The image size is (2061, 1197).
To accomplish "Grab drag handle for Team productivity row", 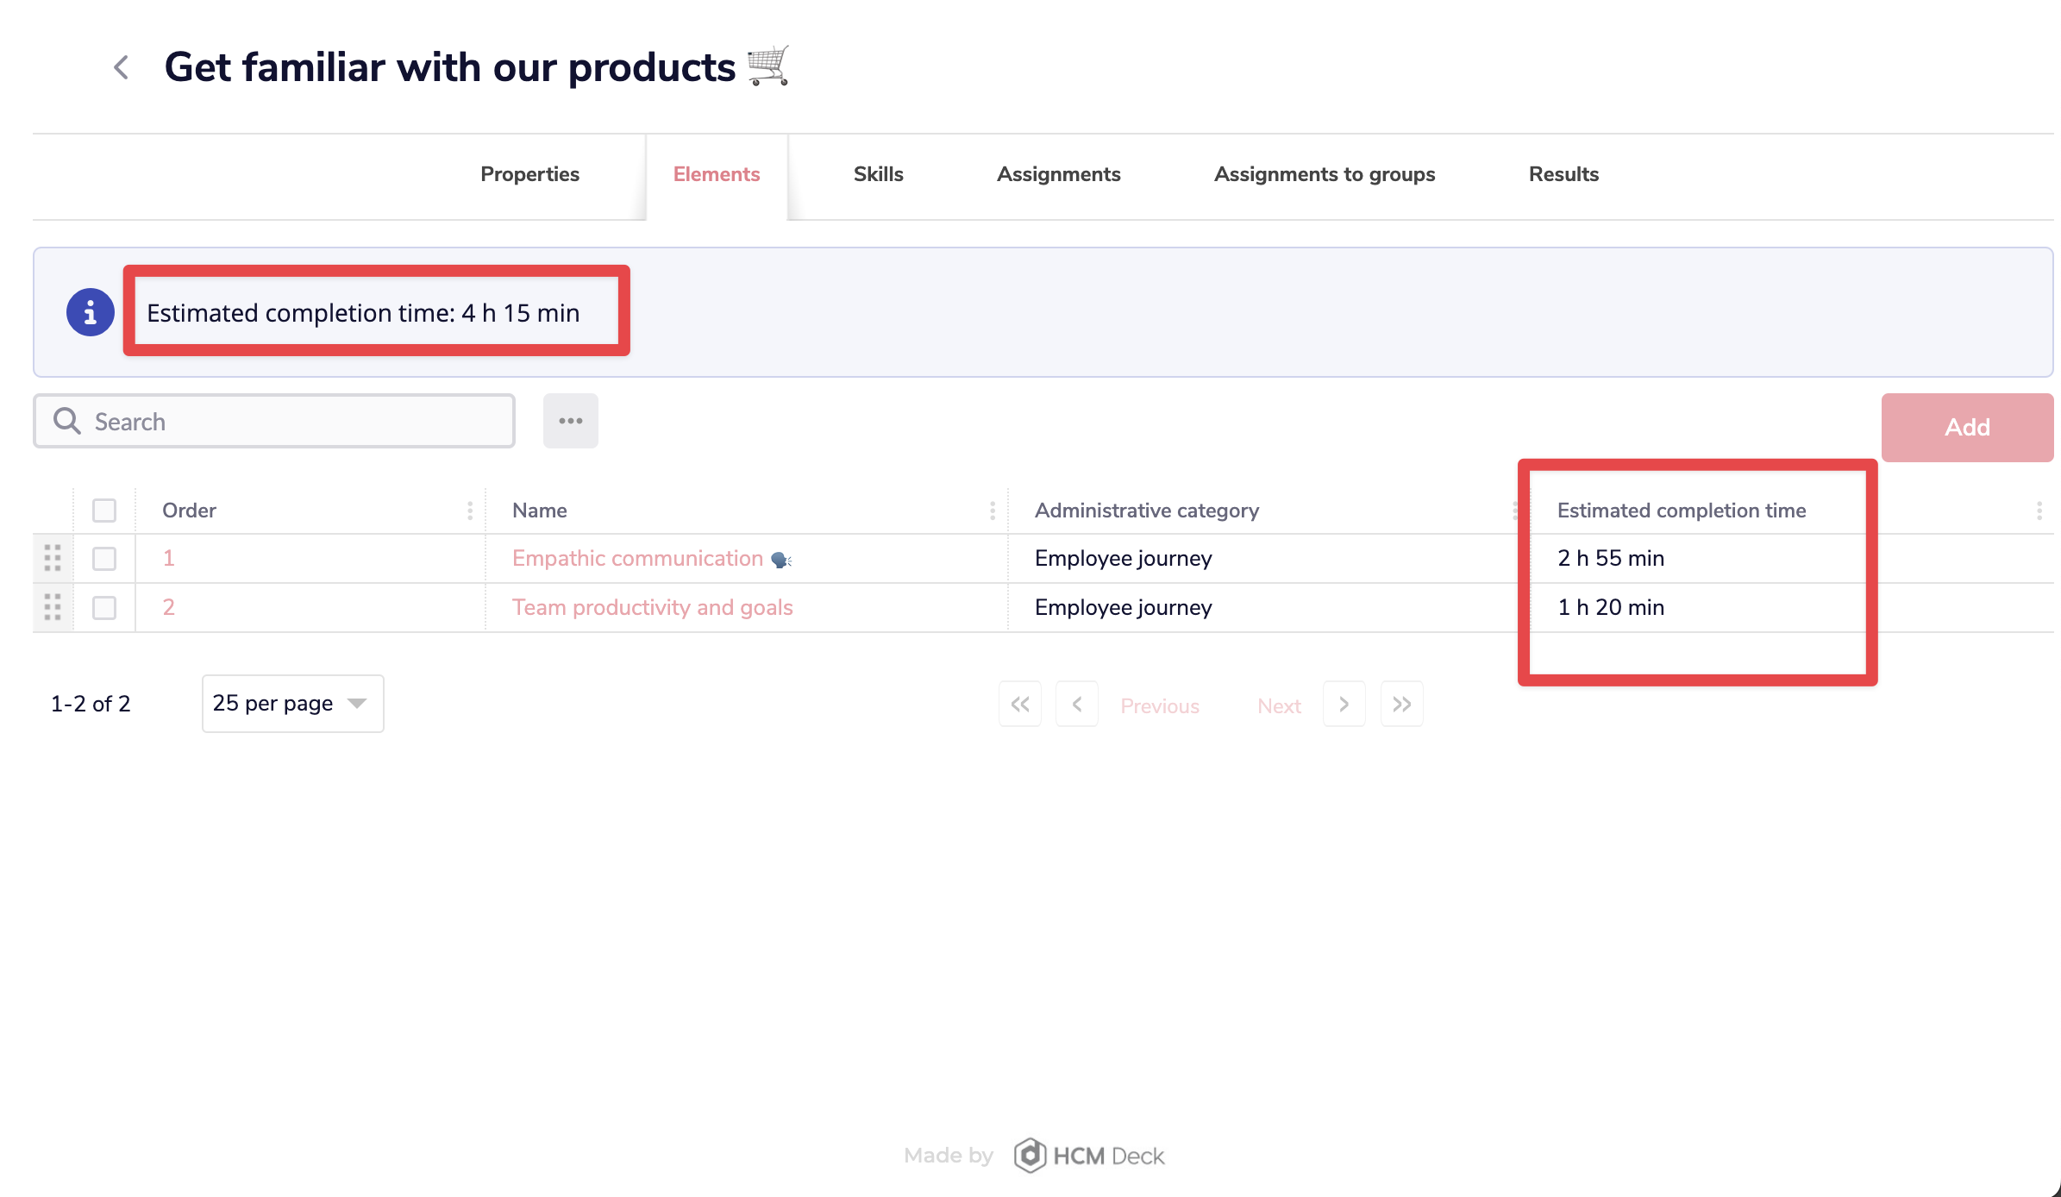I will [x=53, y=607].
